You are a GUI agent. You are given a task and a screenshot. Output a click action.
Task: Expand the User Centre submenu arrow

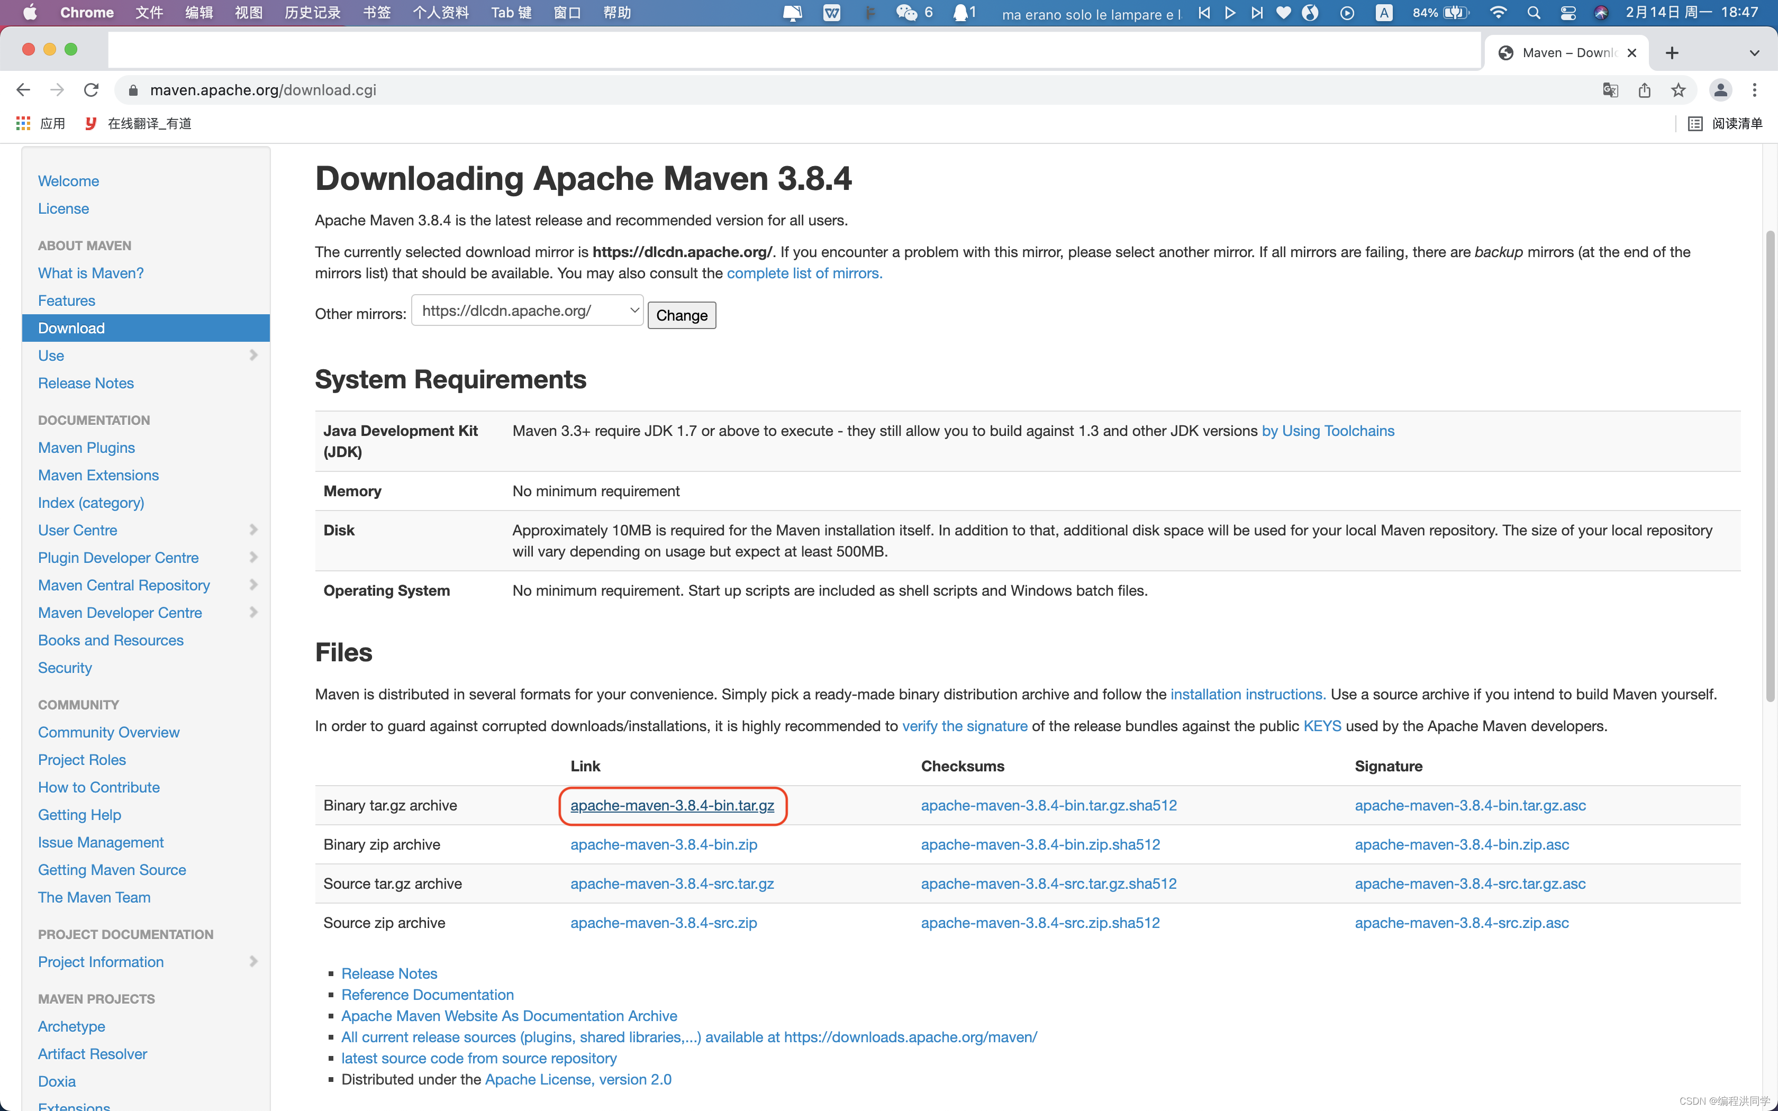pyautogui.click(x=253, y=530)
